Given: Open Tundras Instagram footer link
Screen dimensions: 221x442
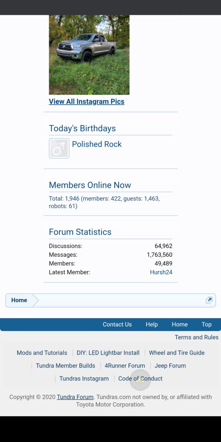Looking at the screenshot, I should tap(84, 378).
